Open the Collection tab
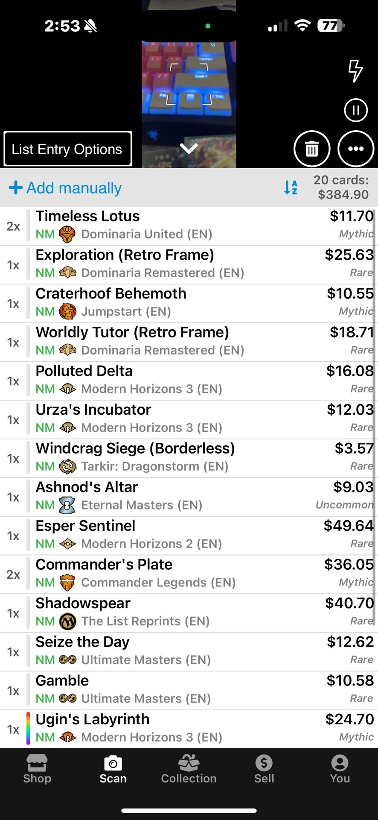 pos(189,770)
